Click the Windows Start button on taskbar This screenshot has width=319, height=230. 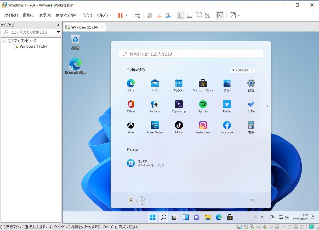[x=153, y=218]
